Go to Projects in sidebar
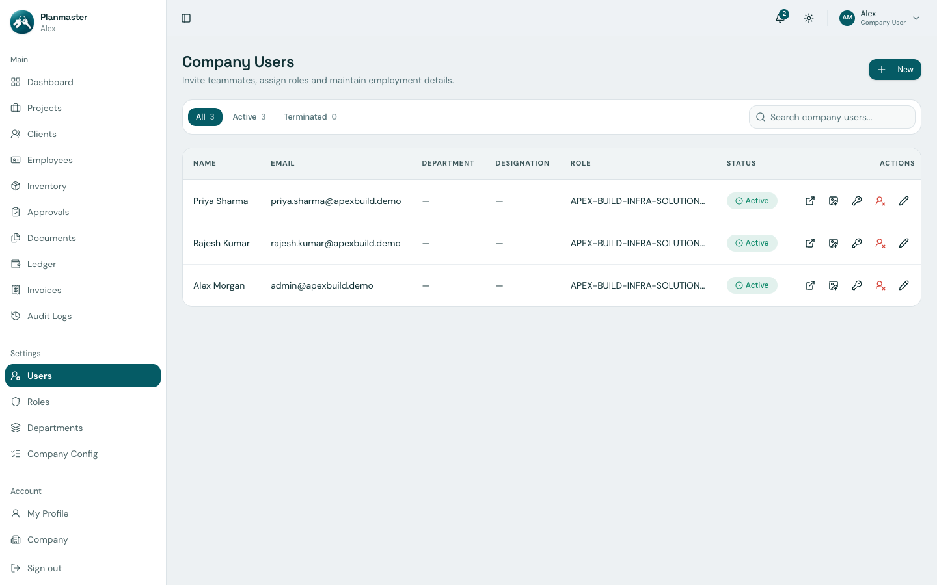937x585 pixels. [83, 108]
